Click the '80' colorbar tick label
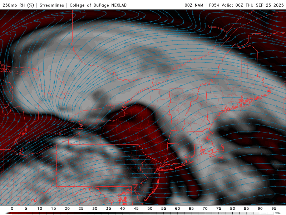Image resolution: width=286 pixels, height=215 pixels. [x=232, y=209]
